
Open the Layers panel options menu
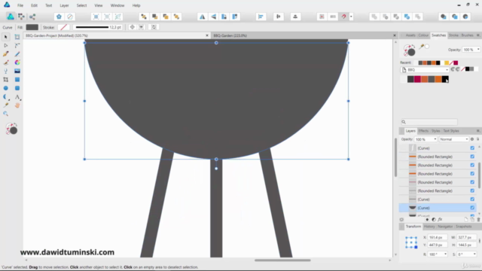point(478,131)
